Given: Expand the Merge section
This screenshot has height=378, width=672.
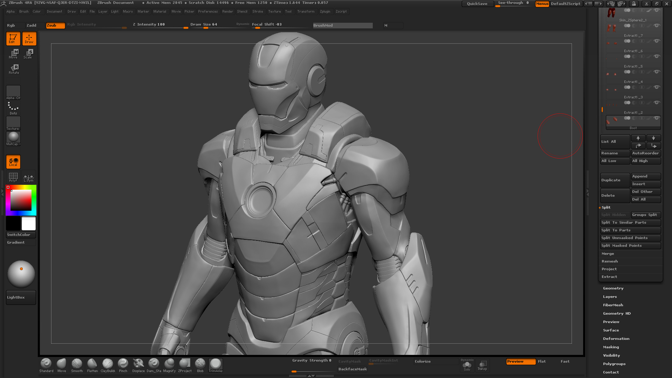Looking at the screenshot, I should (608, 254).
